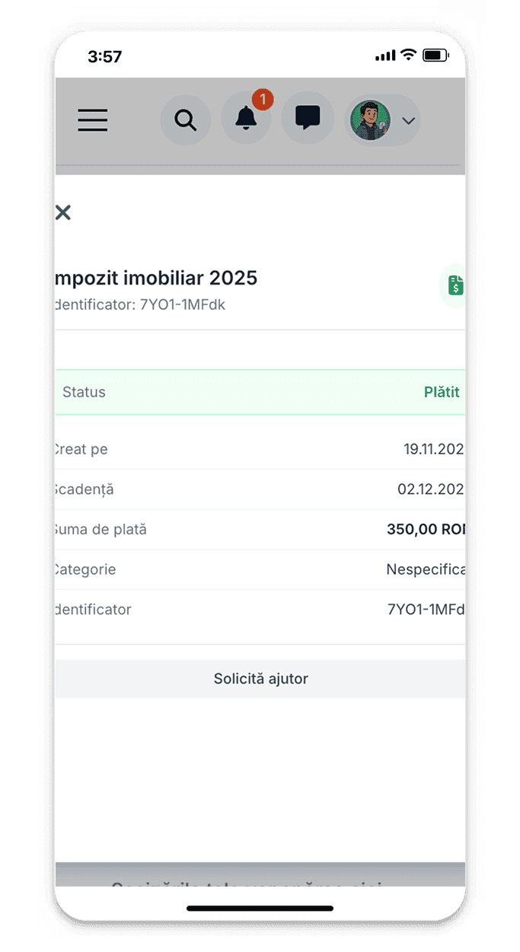Click the green invoice receipt icon
Viewport: 520px width, 952px height.
[455, 285]
